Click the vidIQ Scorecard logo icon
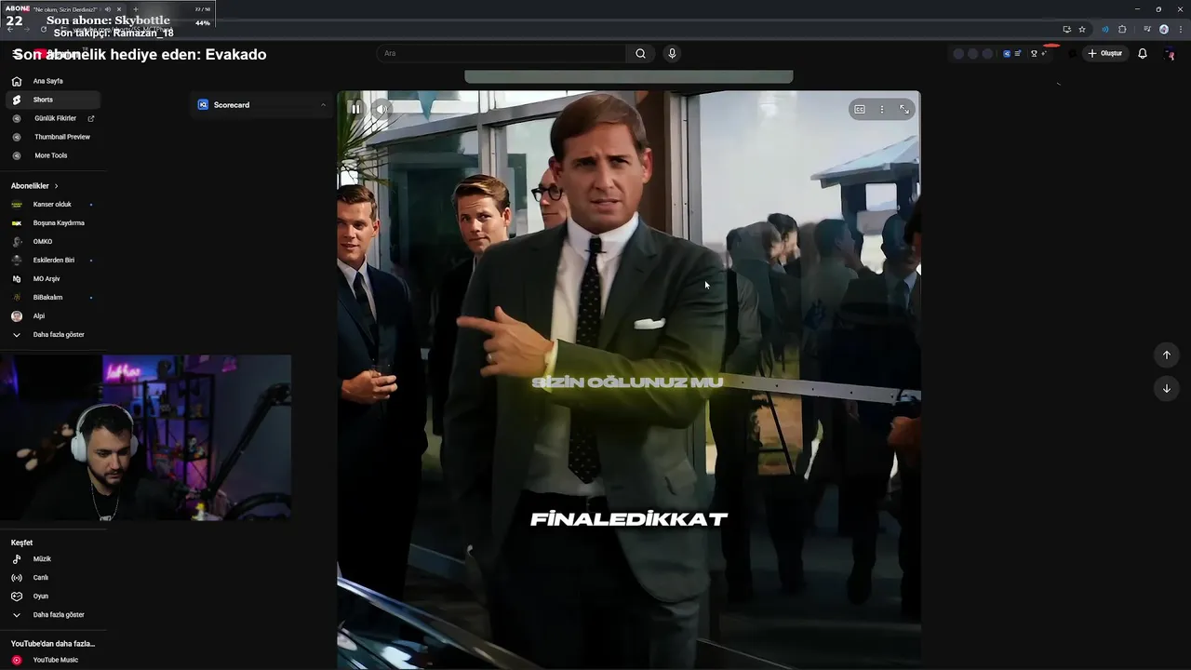Image resolution: width=1191 pixels, height=670 pixels. [x=203, y=104]
